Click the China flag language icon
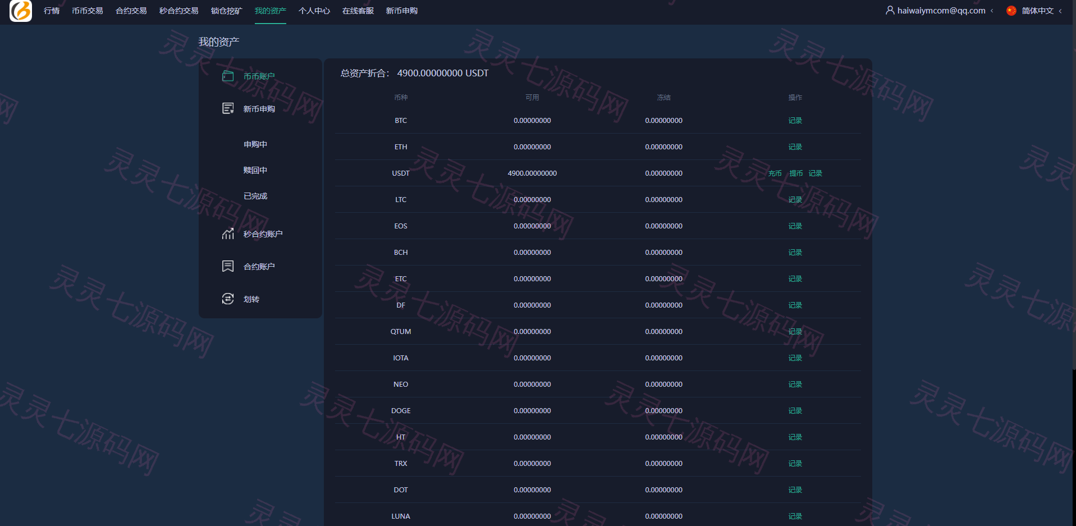1076x526 pixels. 1011,11
